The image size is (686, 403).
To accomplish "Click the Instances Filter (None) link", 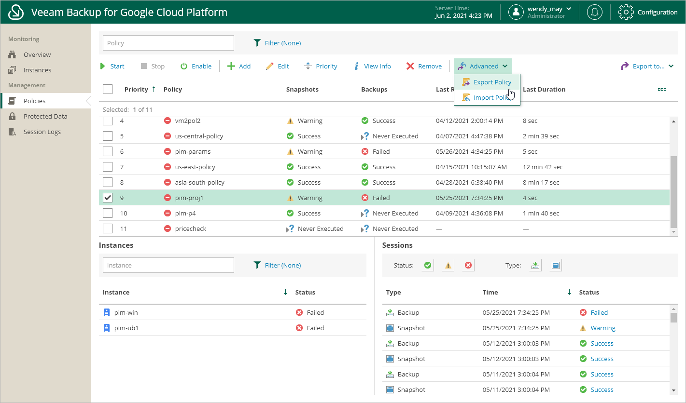I will coord(283,265).
